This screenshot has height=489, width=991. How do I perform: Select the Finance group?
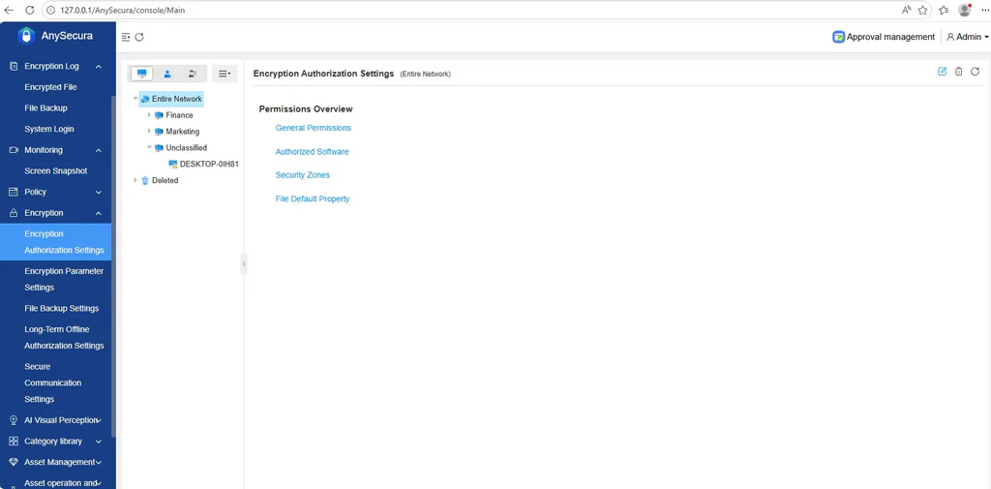[x=179, y=115]
